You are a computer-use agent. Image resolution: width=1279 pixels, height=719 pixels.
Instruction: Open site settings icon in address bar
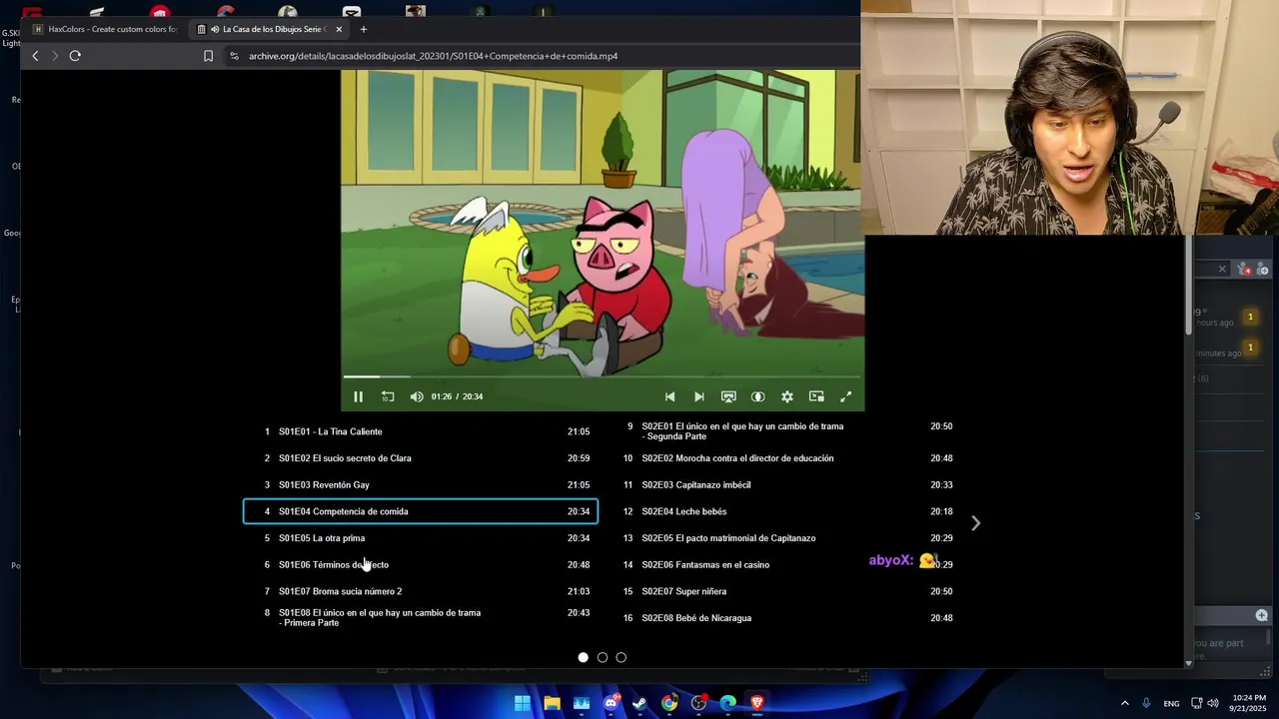point(235,56)
